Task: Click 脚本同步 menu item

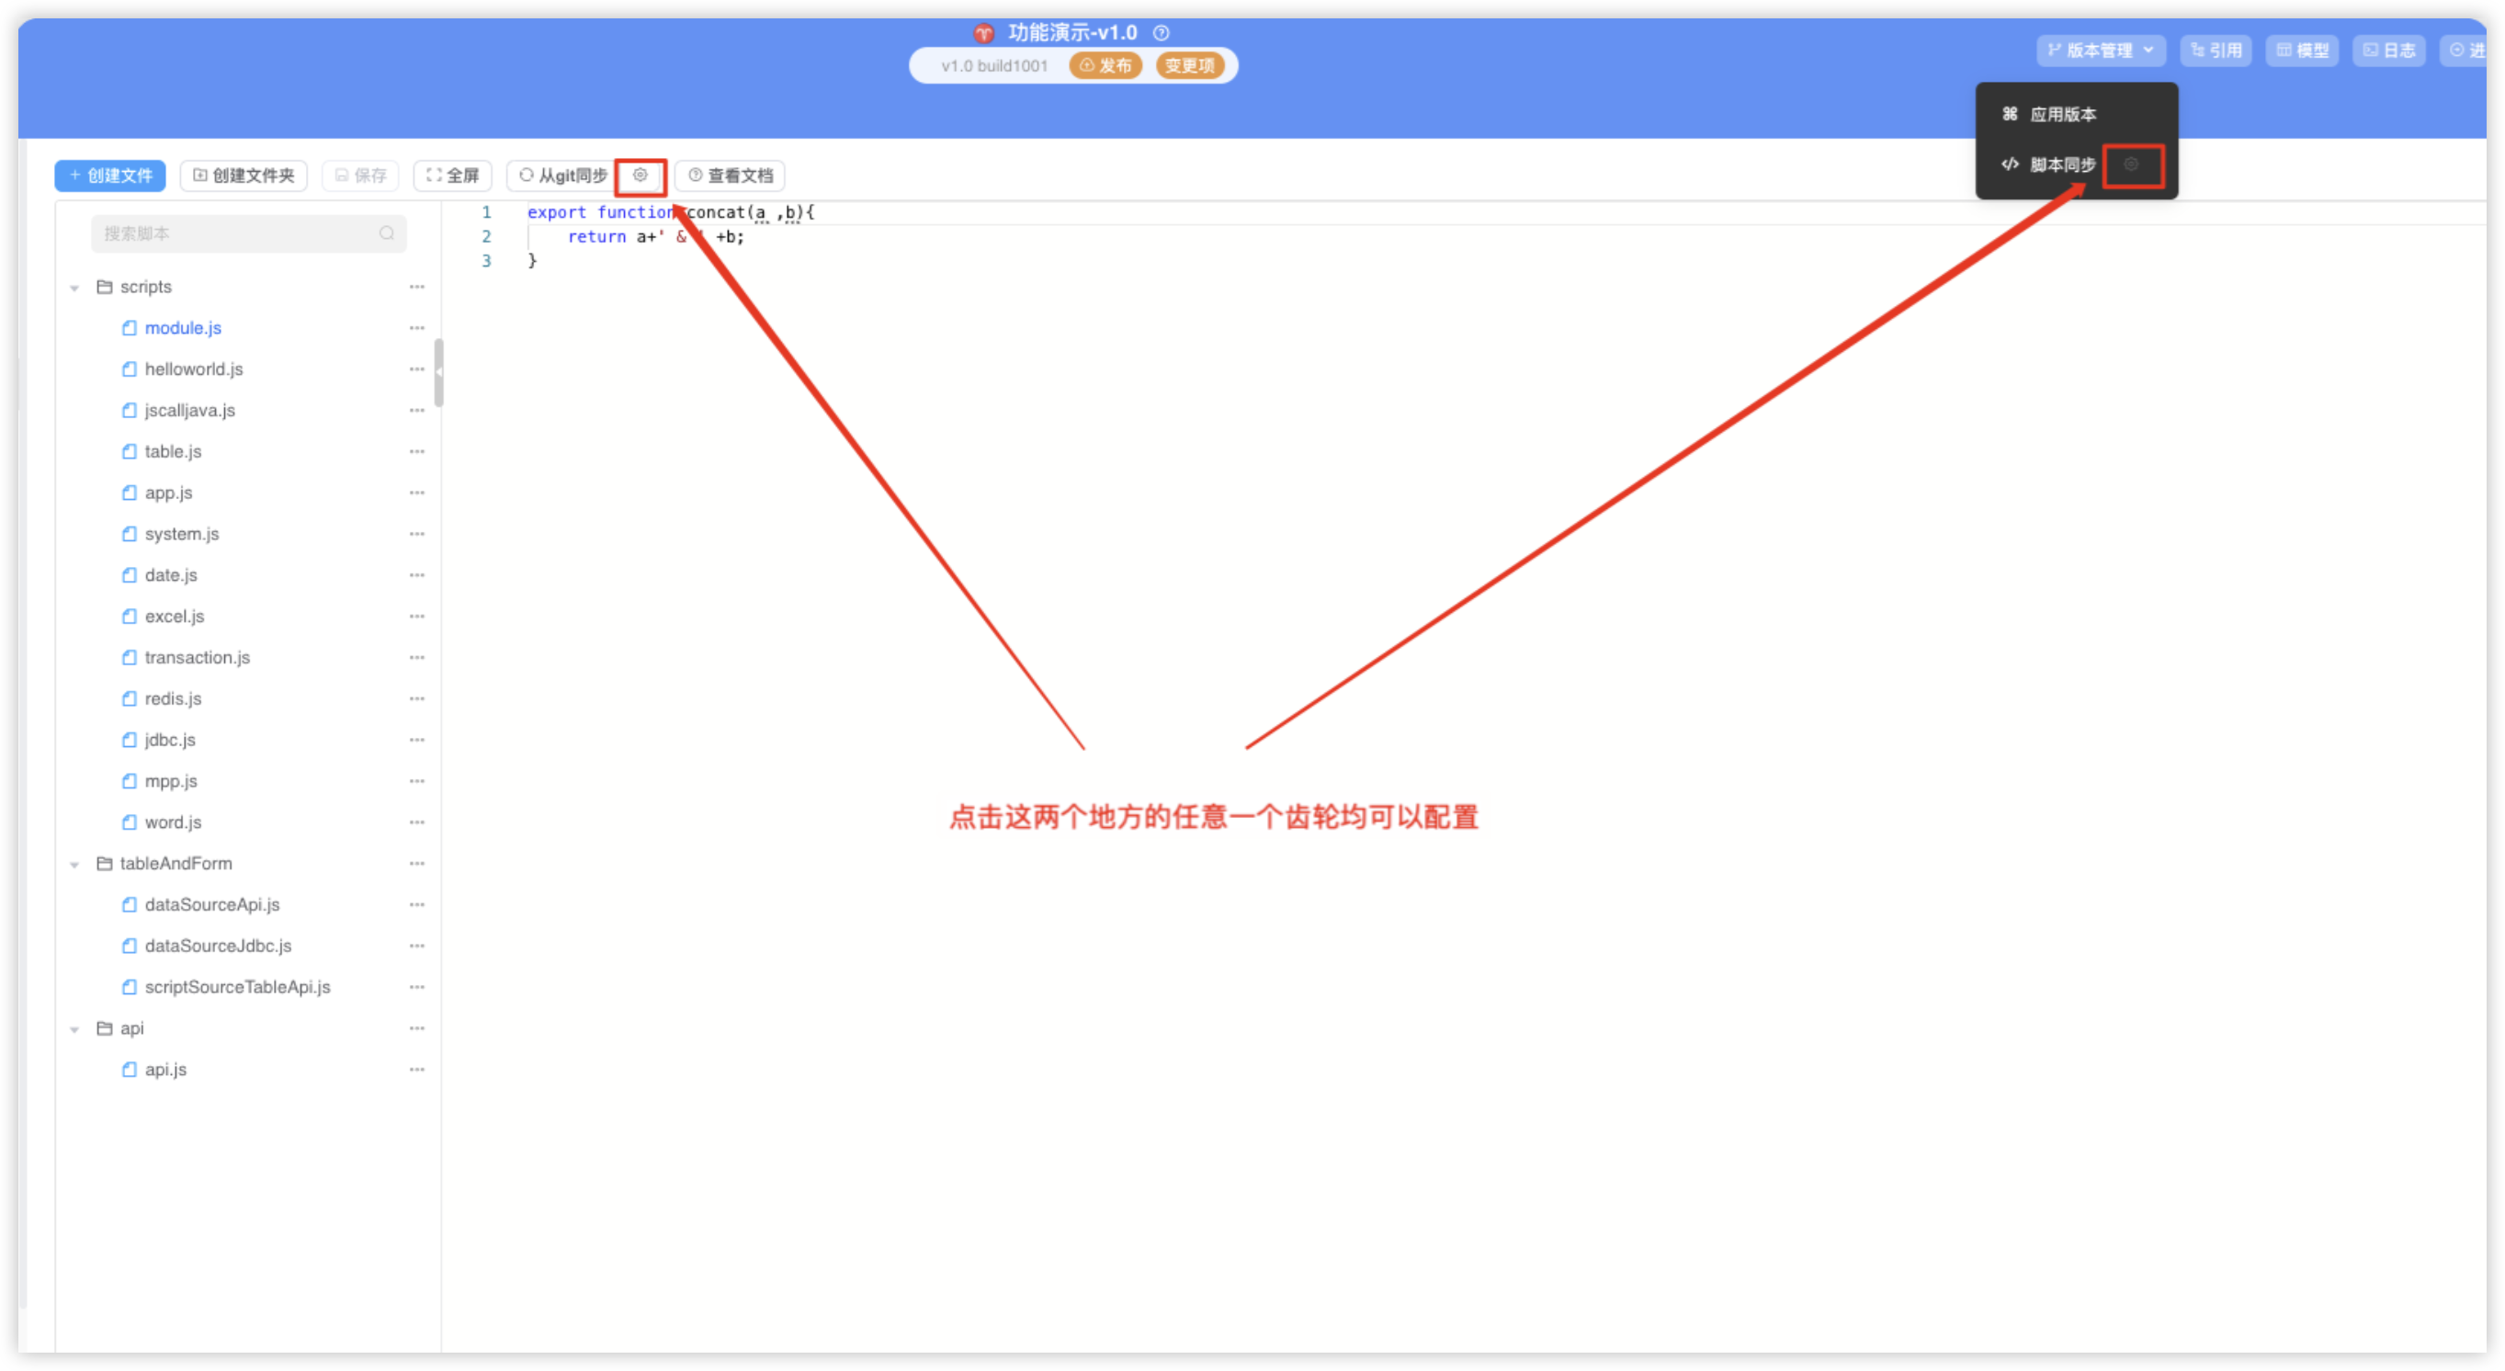Action: click(x=2061, y=164)
